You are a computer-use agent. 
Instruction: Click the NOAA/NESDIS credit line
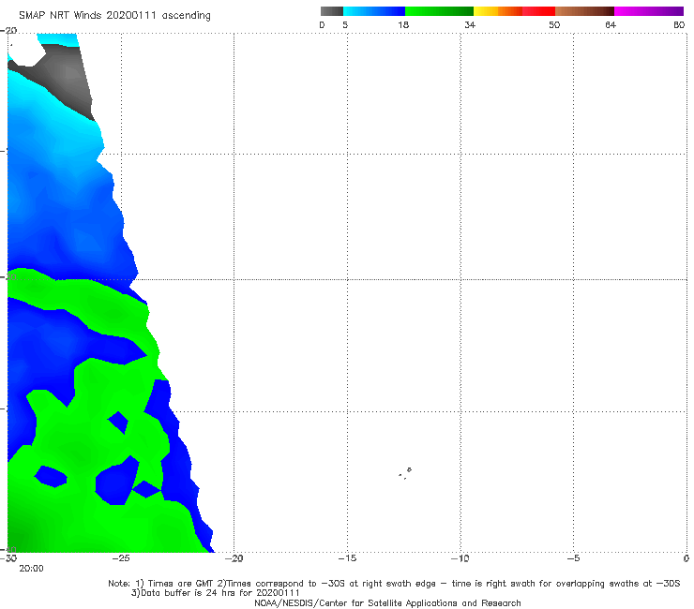tap(387, 603)
